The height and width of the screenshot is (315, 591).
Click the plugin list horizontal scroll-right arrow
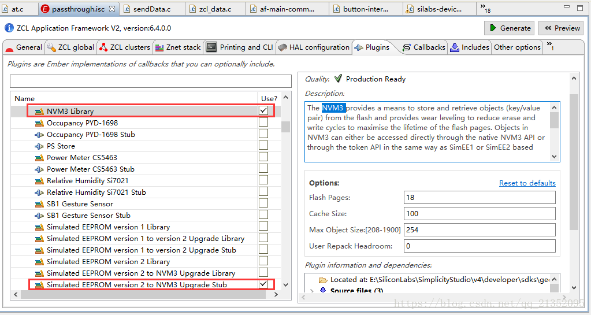click(x=276, y=294)
